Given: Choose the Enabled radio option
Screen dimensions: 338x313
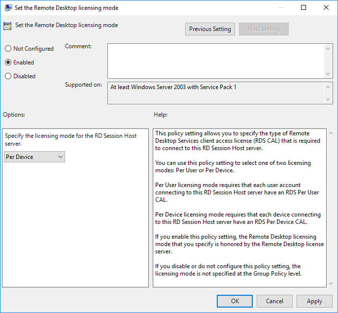Looking at the screenshot, I should [8, 63].
